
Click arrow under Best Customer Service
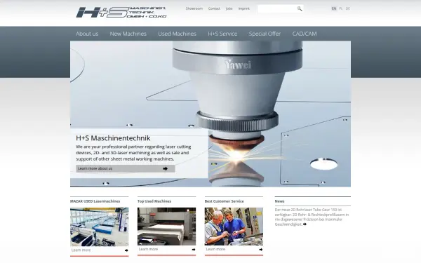(261, 250)
